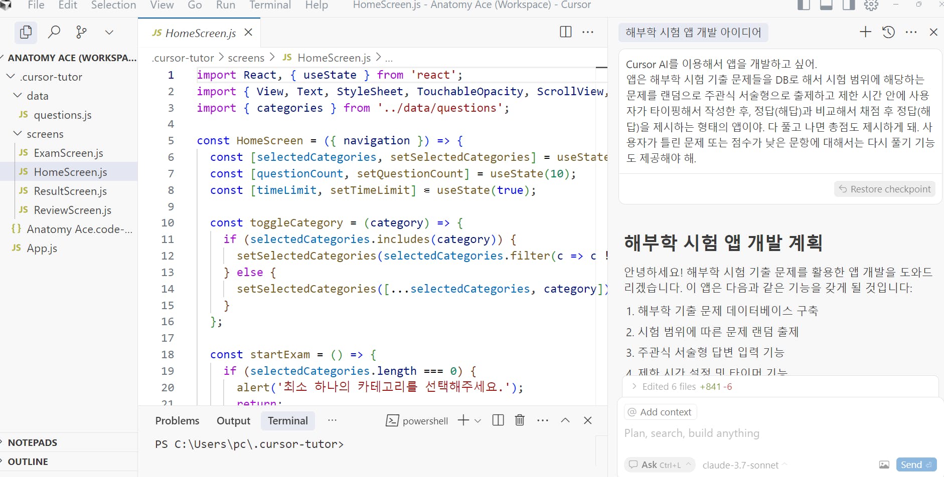Click the Restore checkpoint button
This screenshot has width=944, height=477.
885,189
